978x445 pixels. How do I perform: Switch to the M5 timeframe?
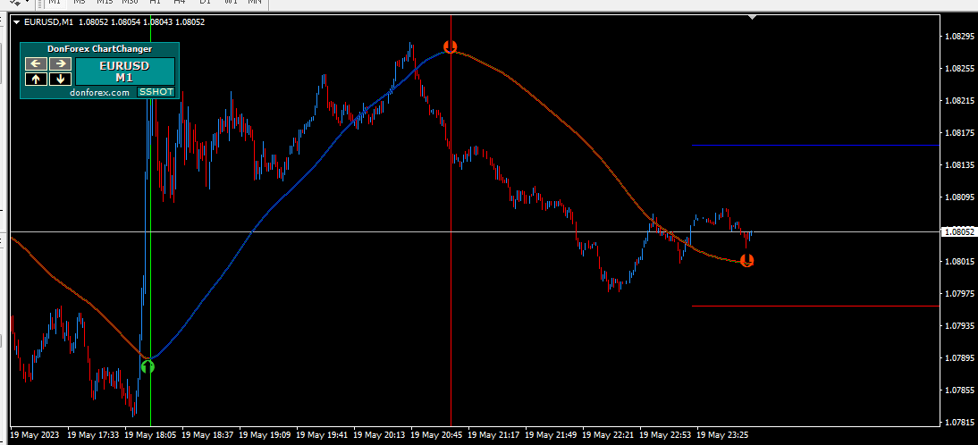pyautogui.click(x=80, y=2)
